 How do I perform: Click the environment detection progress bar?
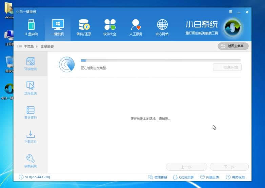(160, 61)
